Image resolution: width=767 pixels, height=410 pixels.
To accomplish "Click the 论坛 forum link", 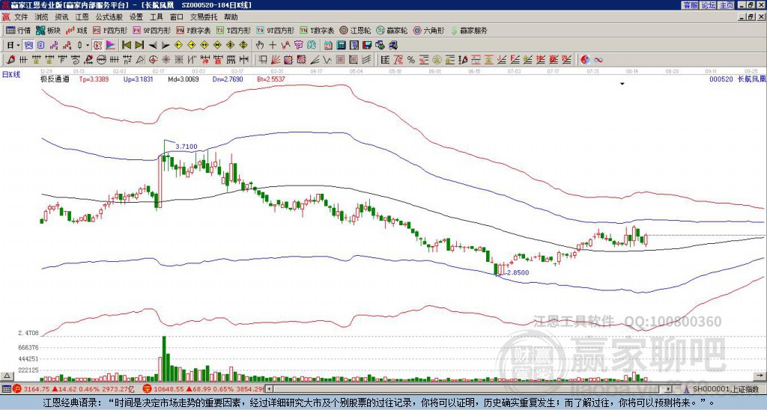I will click(x=708, y=5).
